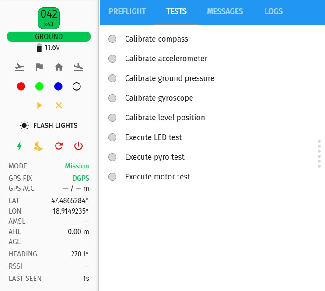Select the Calibrate gyroscope radio indicator
This screenshot has height=291, width=325.
pyautogui.click(x=112, y=98)
